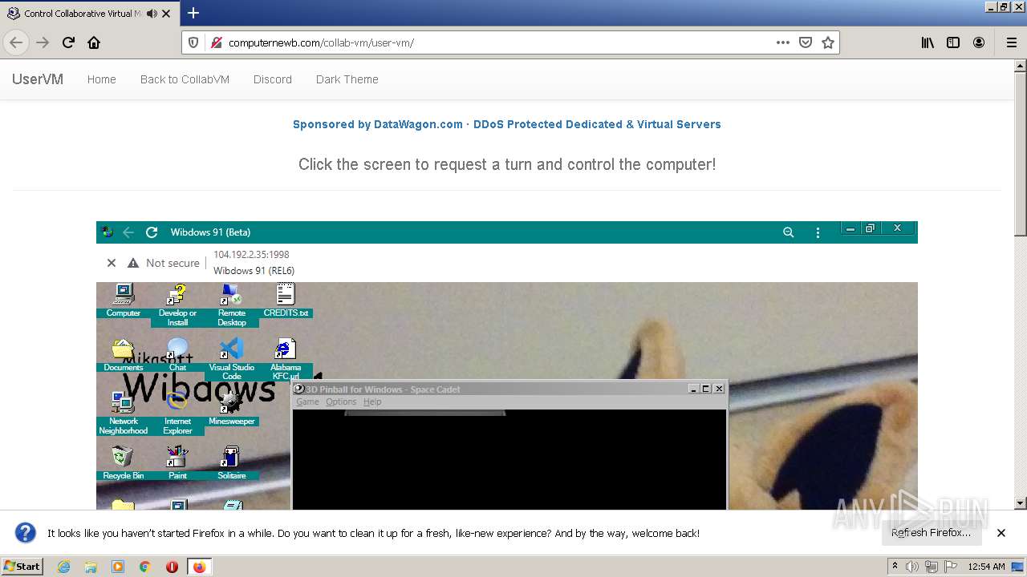Open the Computer desktop icon in the VM
1027x577 pixels.
(x=124, y=301)
